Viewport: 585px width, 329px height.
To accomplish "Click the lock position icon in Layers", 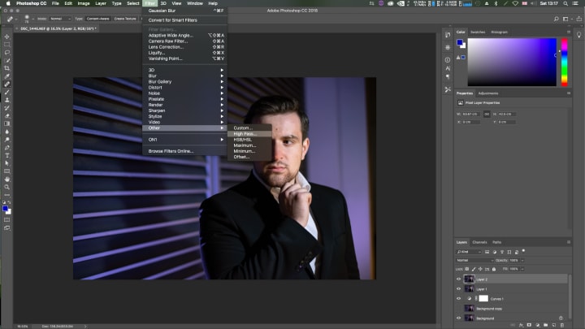I will coord(480,269).
